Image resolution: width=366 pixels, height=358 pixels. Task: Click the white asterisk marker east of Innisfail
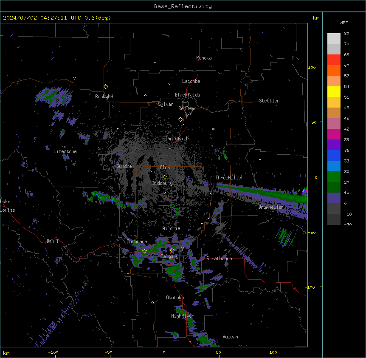(x=213, y=129)
